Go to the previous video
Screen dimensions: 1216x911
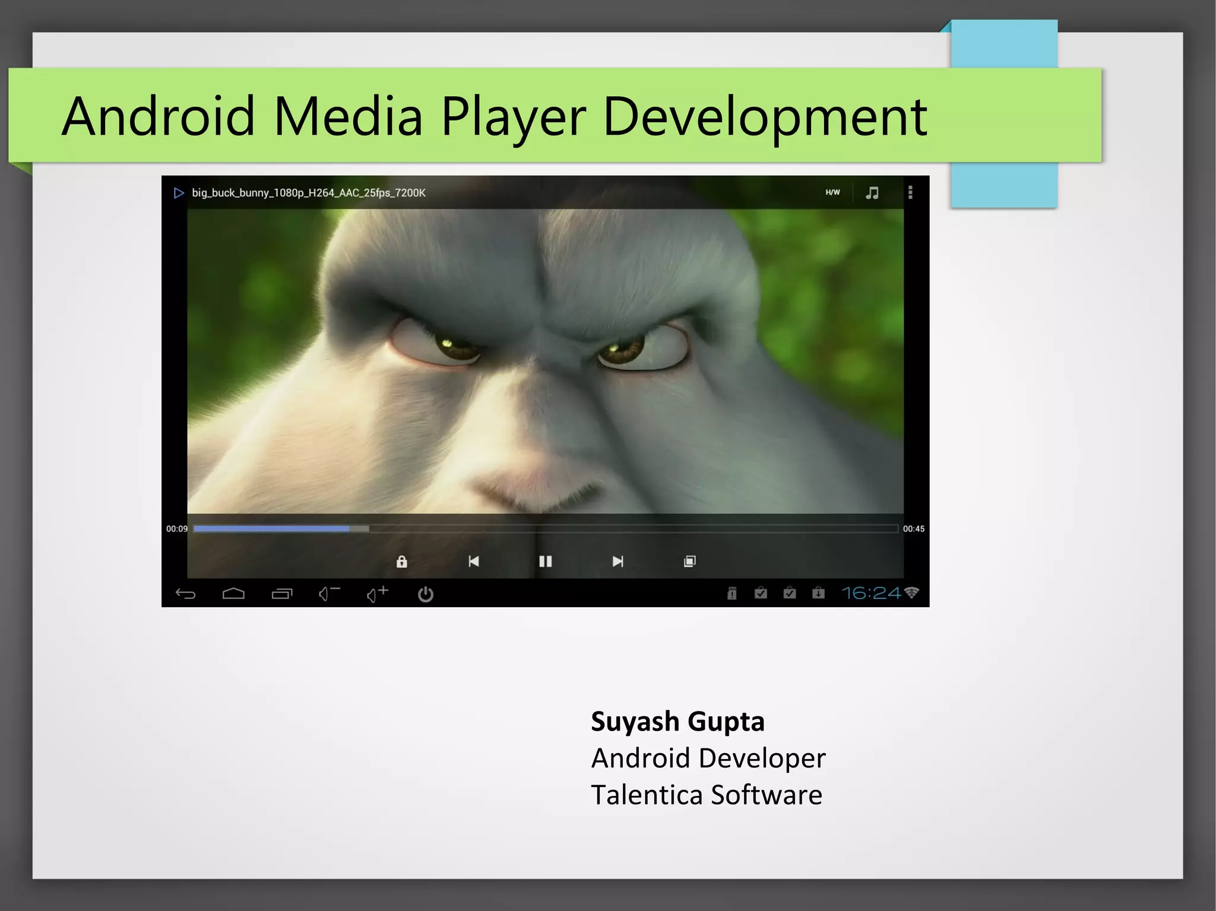click(x=473, y=561)
